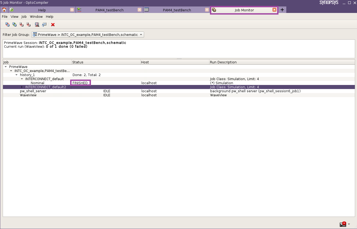
Task: Select the INTERCONNECT_default job label
Action: [x=45, y=79]
